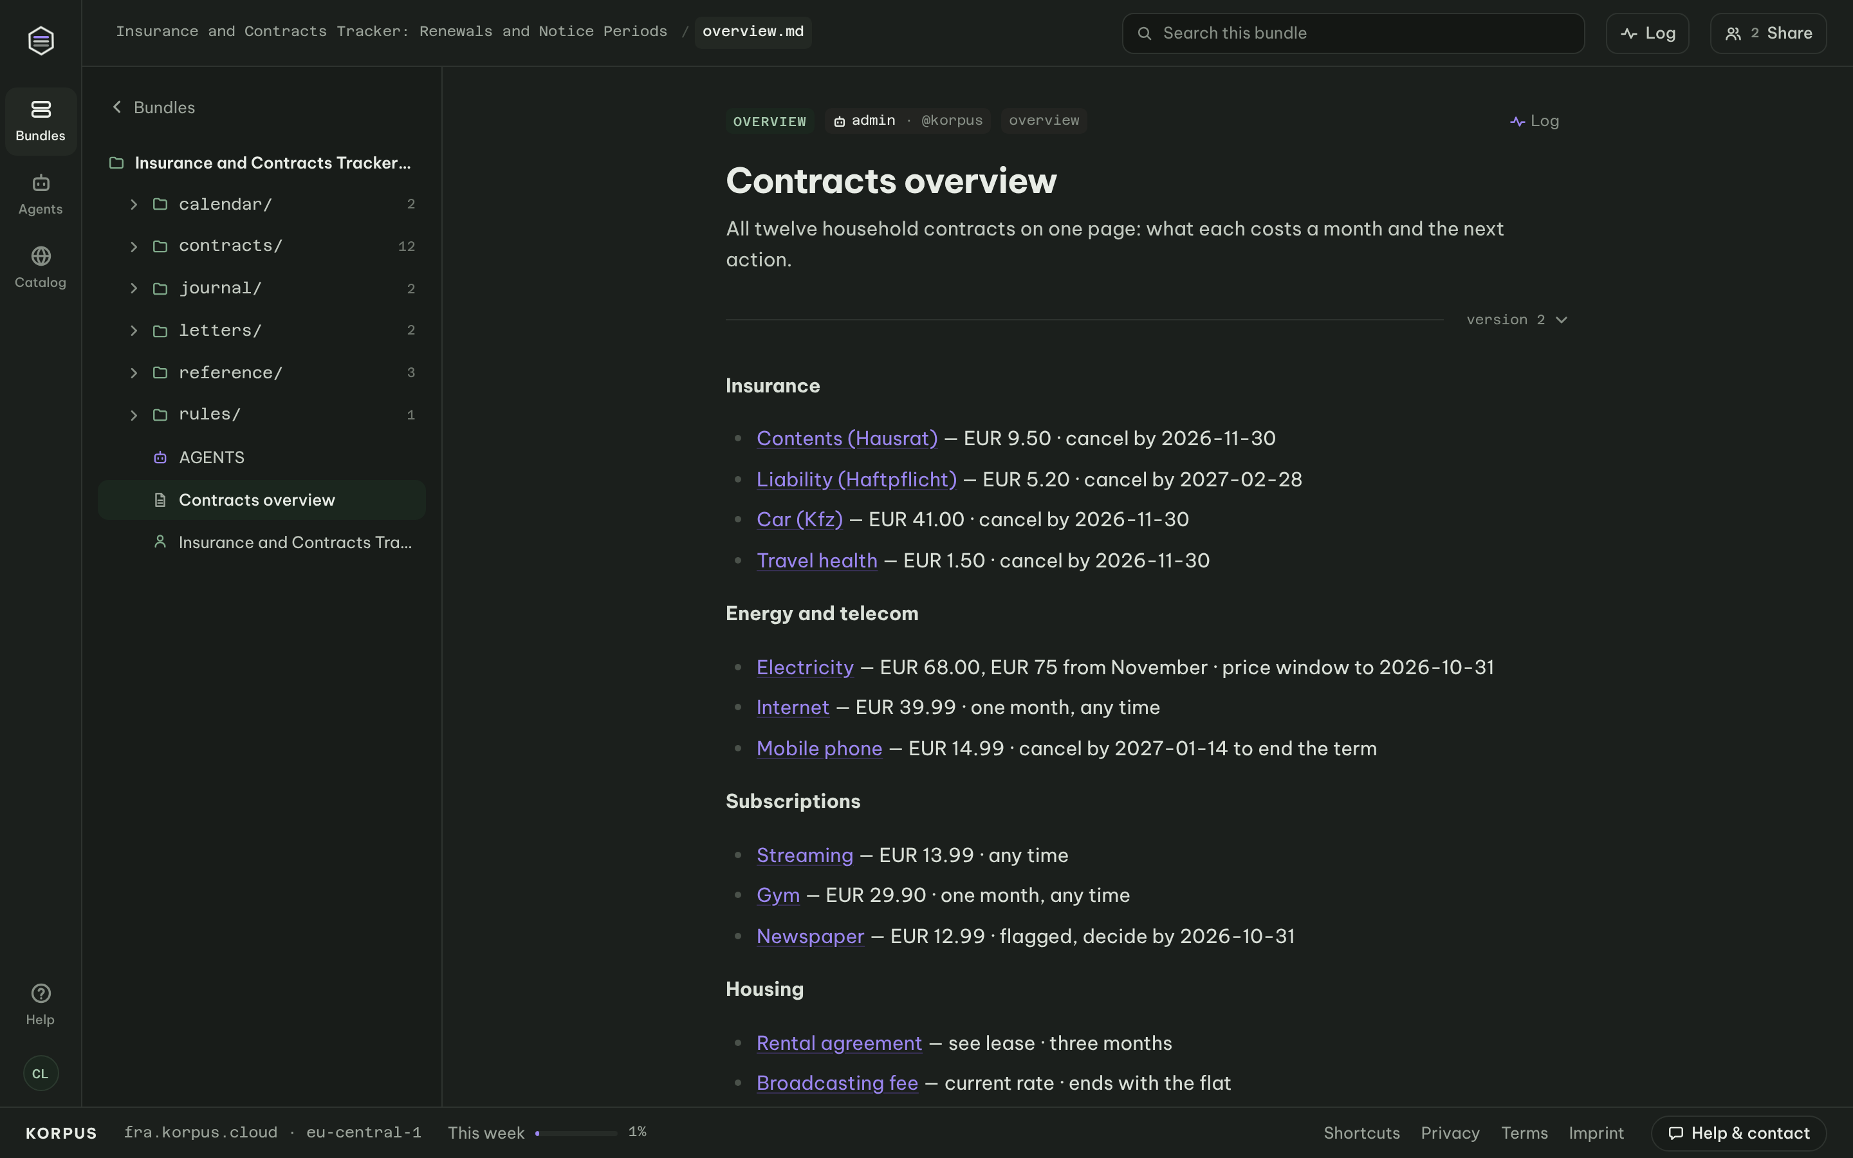Open the Help question mark icon
1853x1158 pixels.
click(x=41, y=993)
